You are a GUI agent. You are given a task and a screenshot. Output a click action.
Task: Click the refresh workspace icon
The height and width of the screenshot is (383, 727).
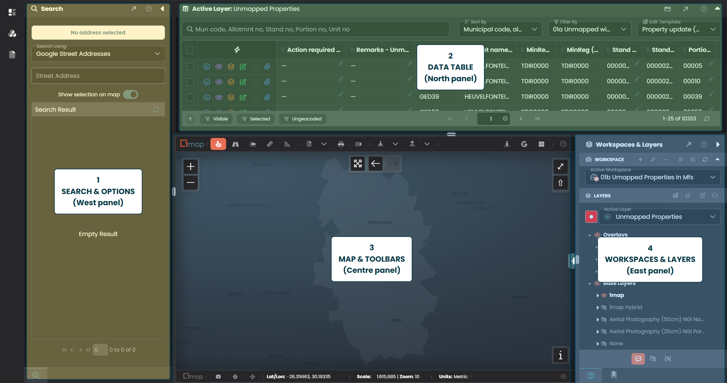pyautogui.click(x=705, y=159)
